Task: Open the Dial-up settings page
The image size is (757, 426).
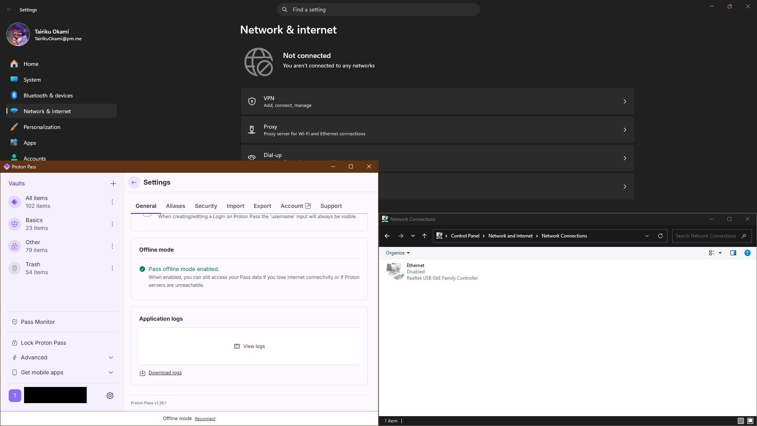Action: click(x=437, y=158)
